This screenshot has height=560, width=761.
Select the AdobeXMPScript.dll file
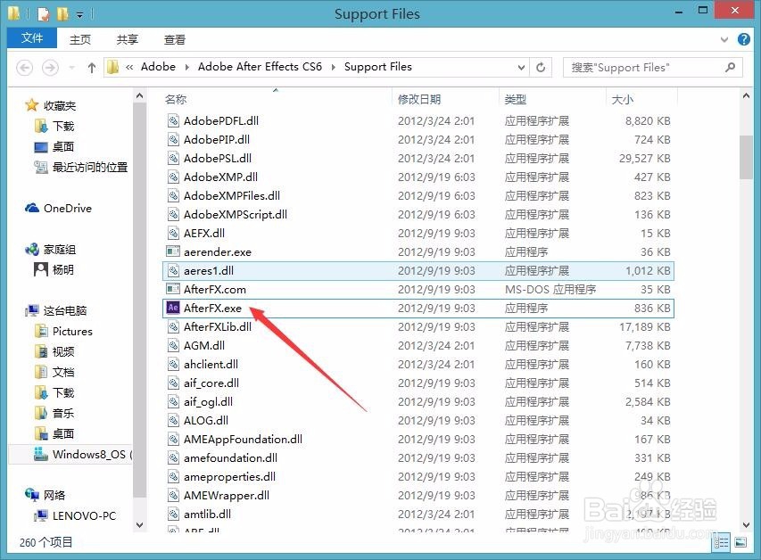point(418,215)
